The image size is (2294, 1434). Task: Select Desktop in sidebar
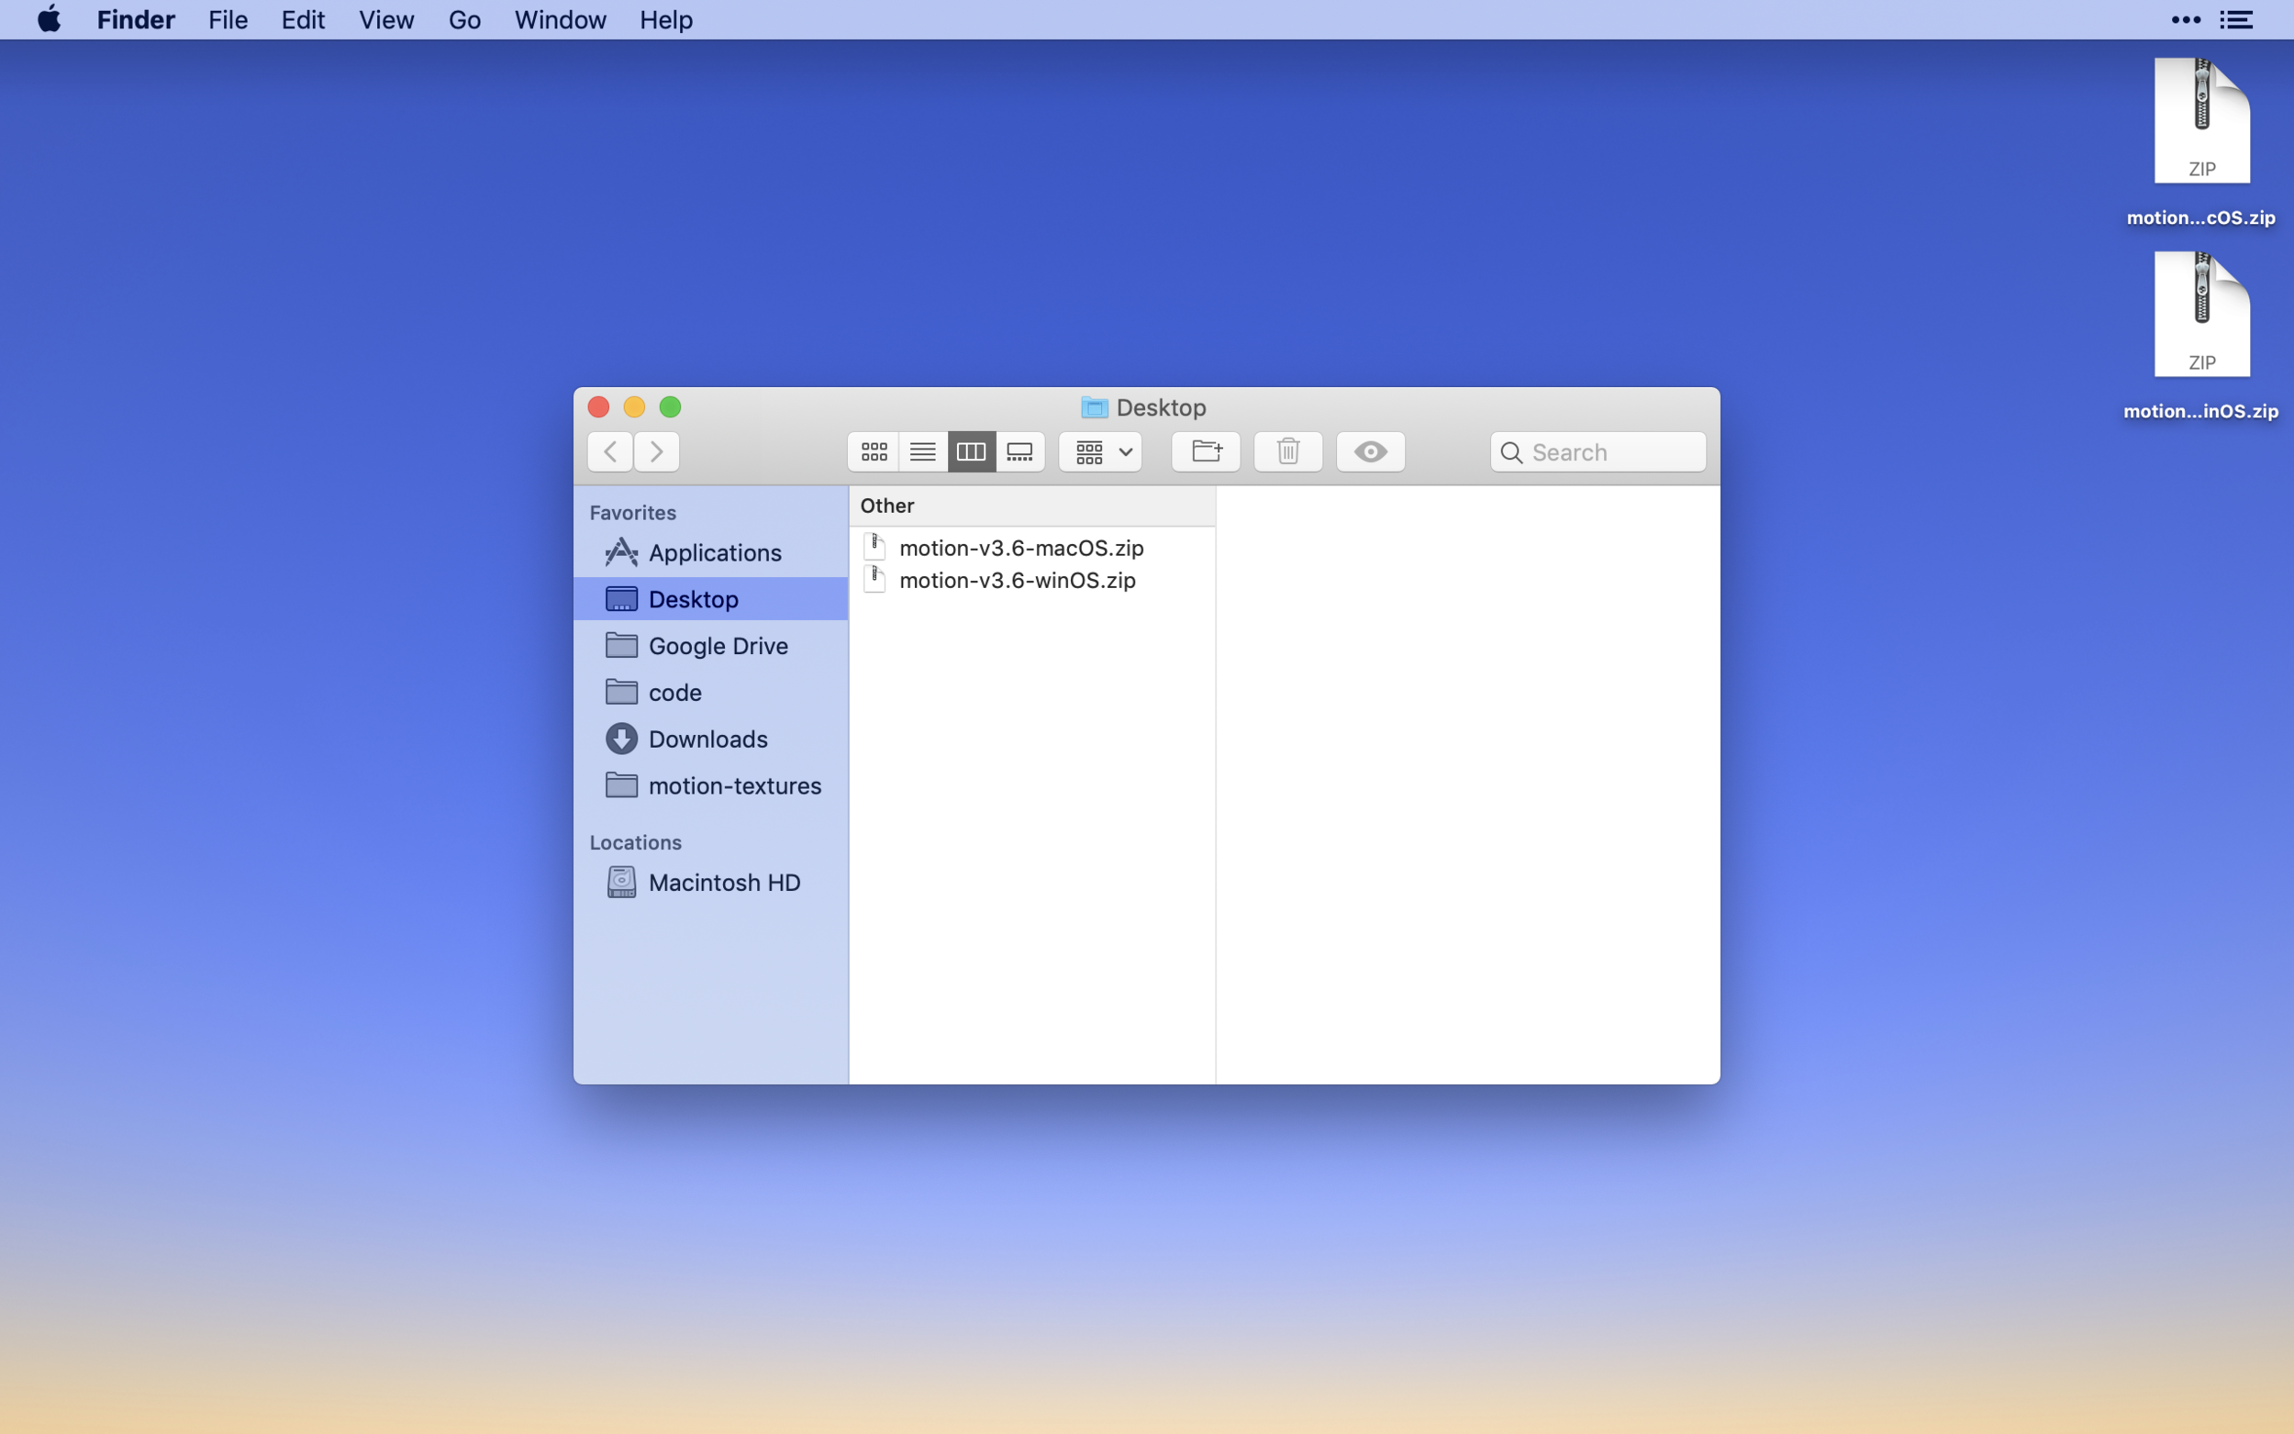[x=710, y=599]
